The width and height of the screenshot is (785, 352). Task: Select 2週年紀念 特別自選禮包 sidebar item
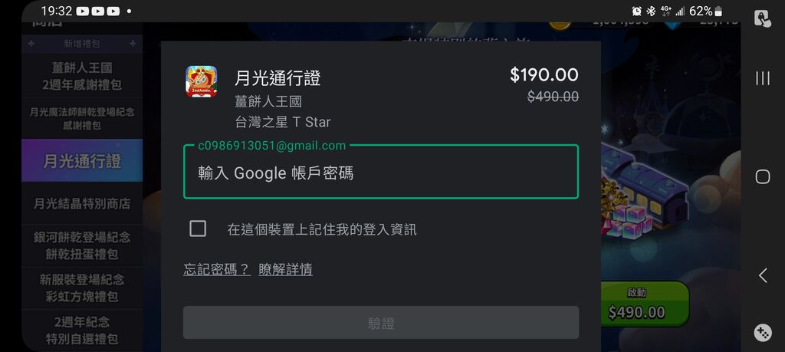click(x=82, y=330)
